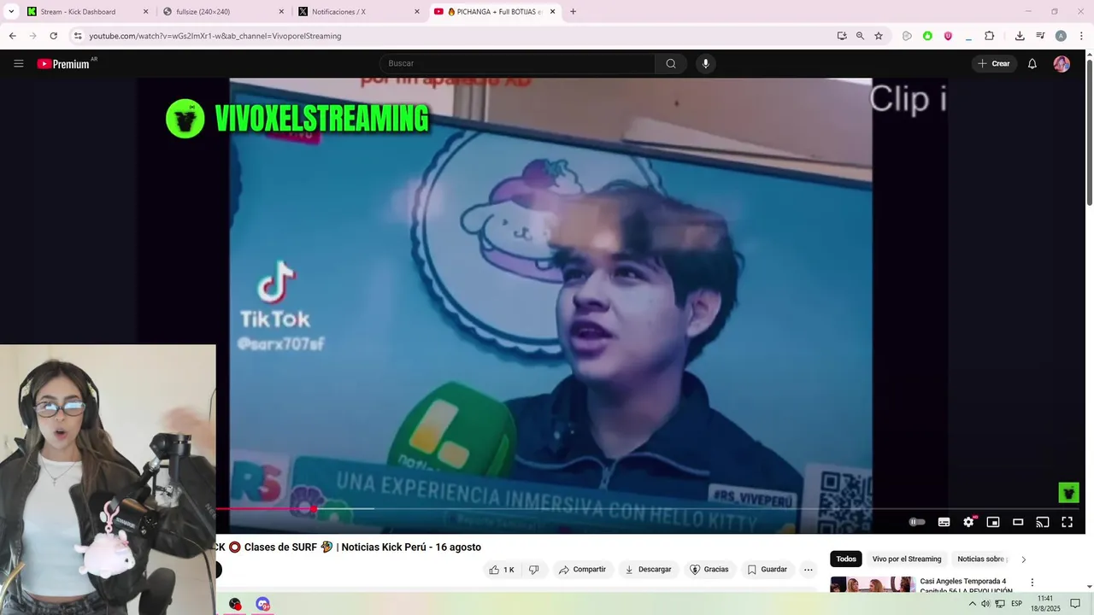Click the browser address bar URL
This screenshot has height=615, width=1094.
click(215, 36)
